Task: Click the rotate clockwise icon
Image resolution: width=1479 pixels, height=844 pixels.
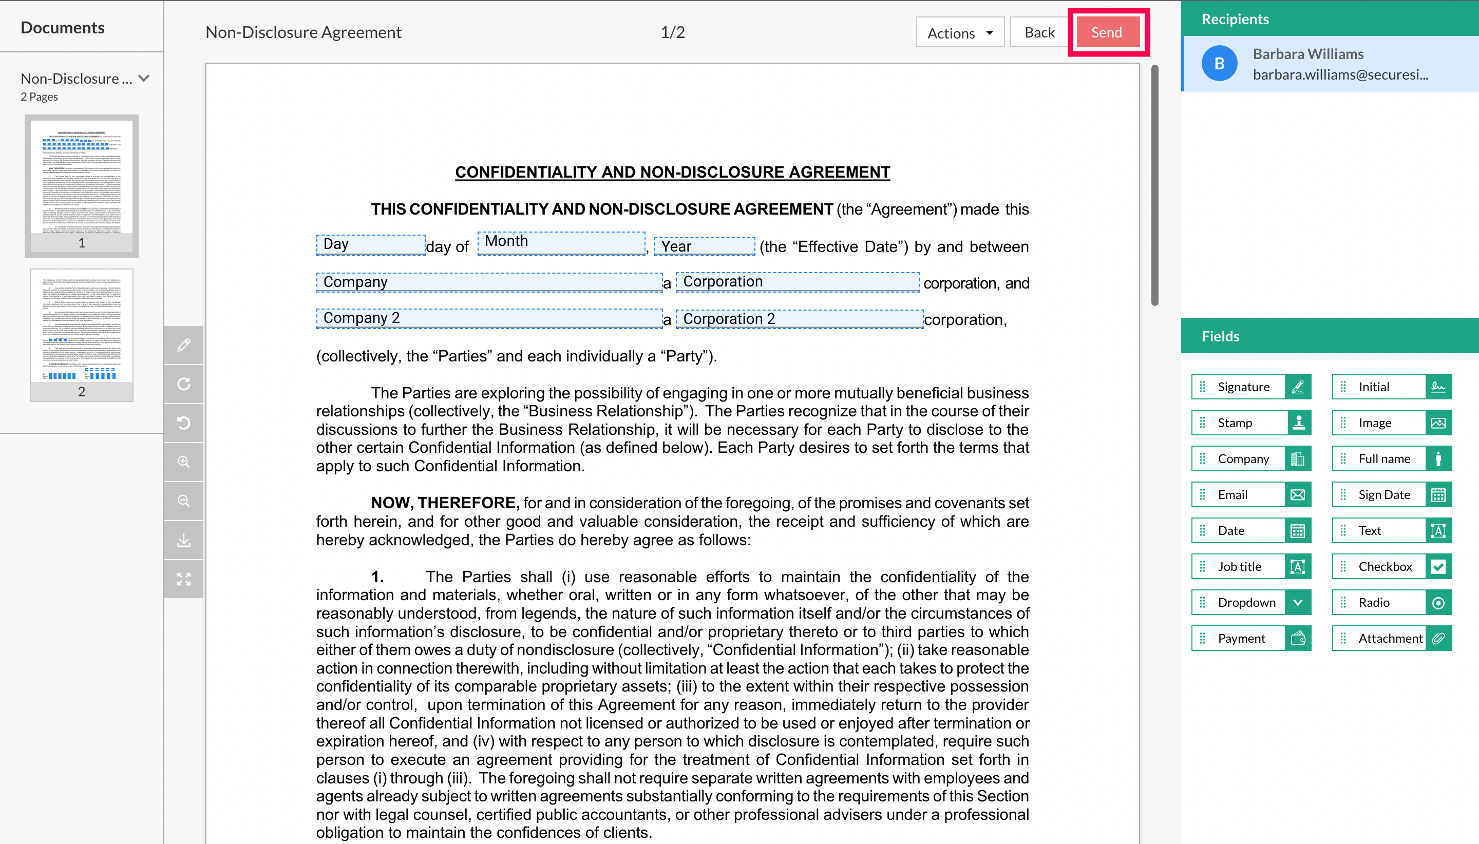Action: (x=184, y=385)
